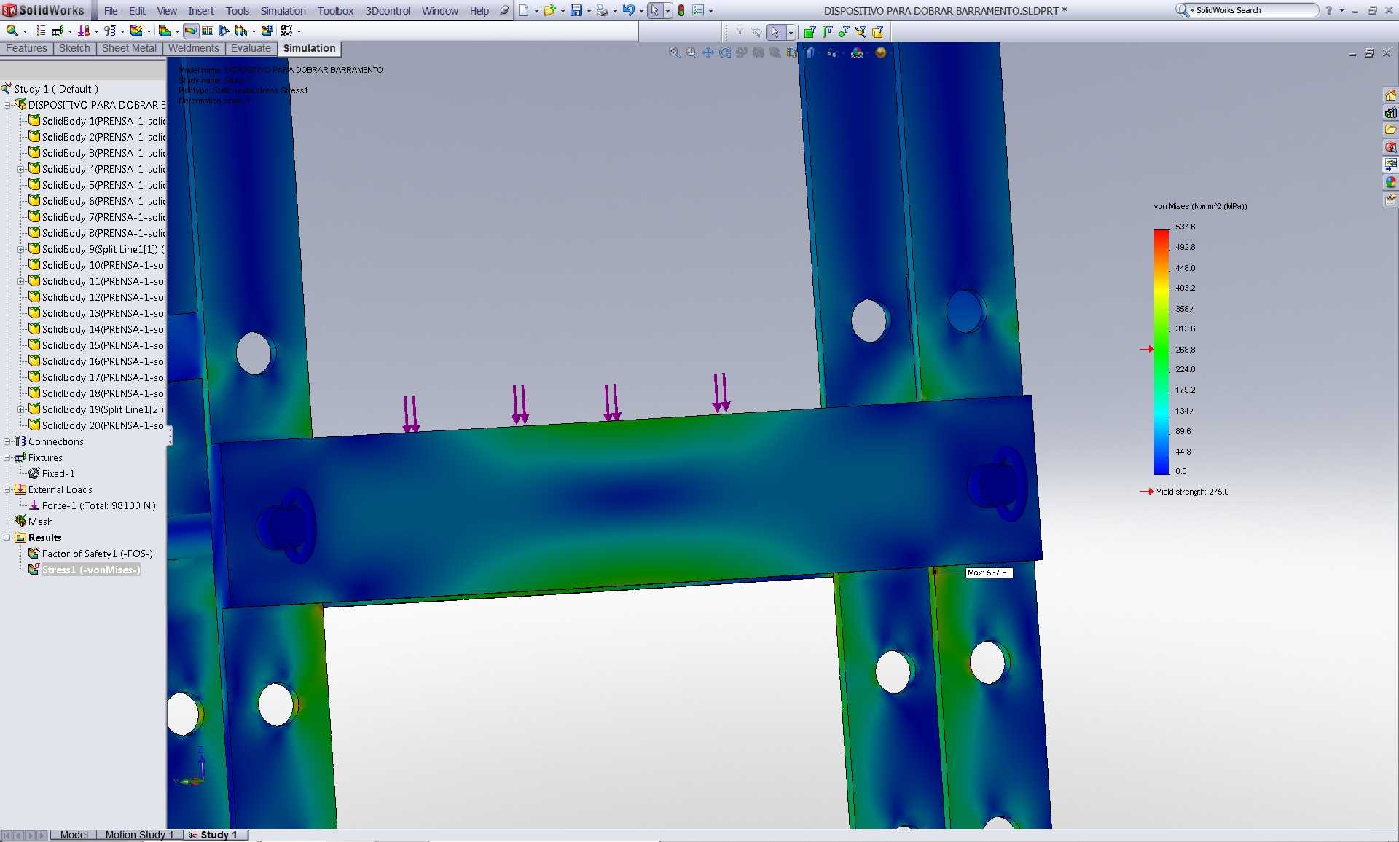Toggle the selection filter funnel icon
This screenshot has width=1399, height=842.
(x=740, y=31)
